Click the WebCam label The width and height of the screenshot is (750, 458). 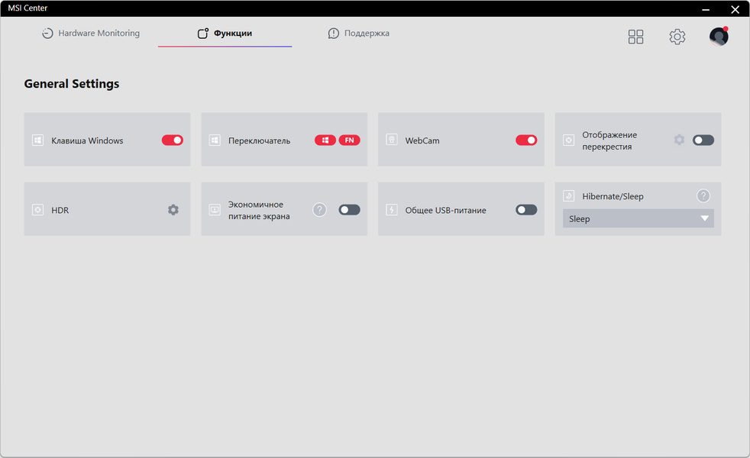[x=422, y=140]
